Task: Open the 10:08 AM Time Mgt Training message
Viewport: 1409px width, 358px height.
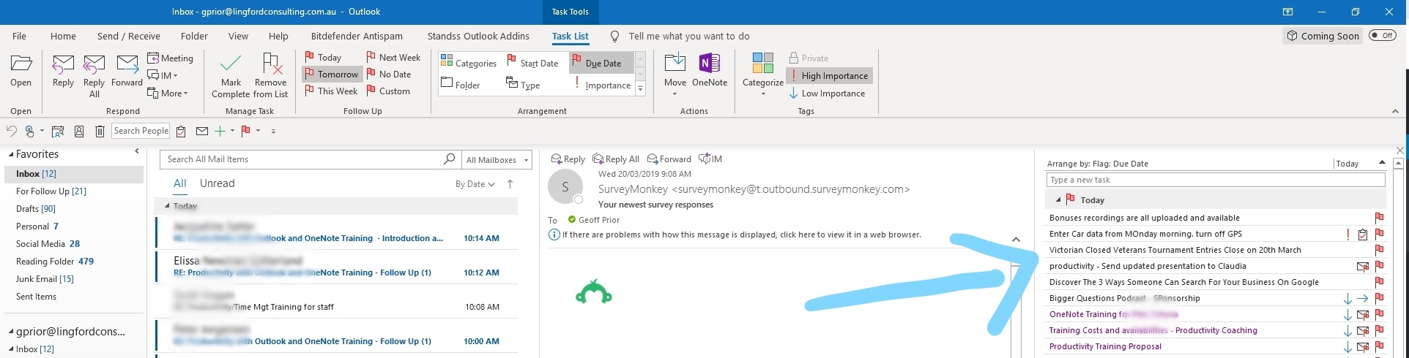Action: 337,300
